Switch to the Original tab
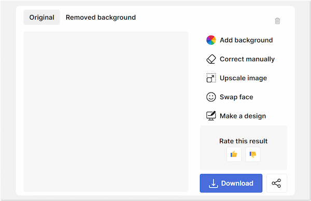The width and height of the screenshot is (311, 201). click(x=41, y=18)
